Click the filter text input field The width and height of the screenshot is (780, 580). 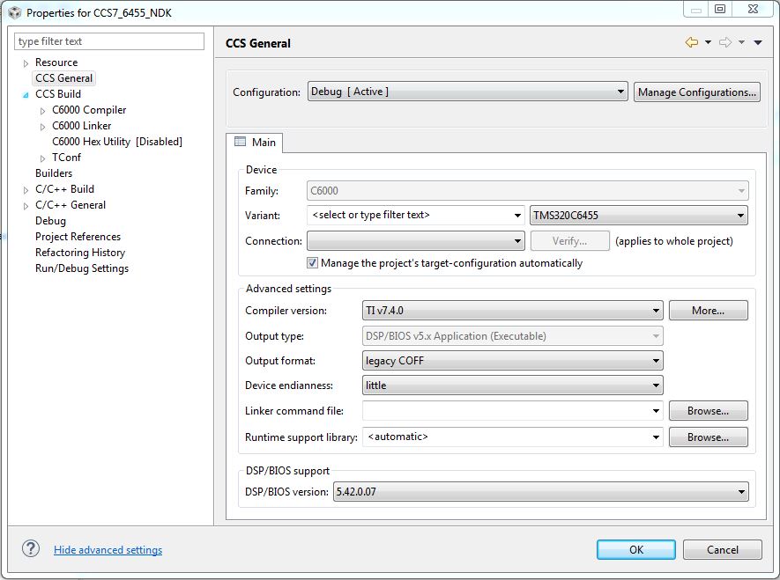(x=109, y=41)
